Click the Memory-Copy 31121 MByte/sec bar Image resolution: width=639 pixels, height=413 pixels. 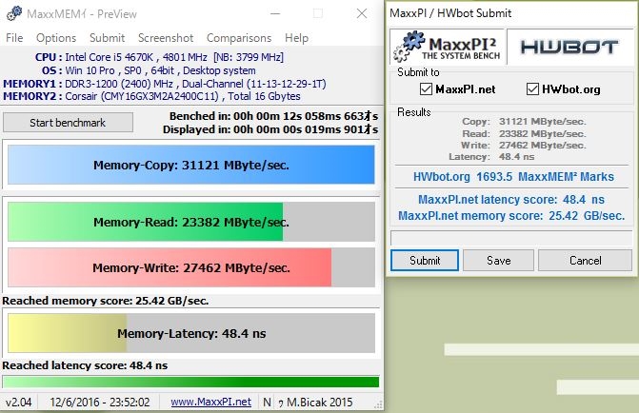coord(191,165)
